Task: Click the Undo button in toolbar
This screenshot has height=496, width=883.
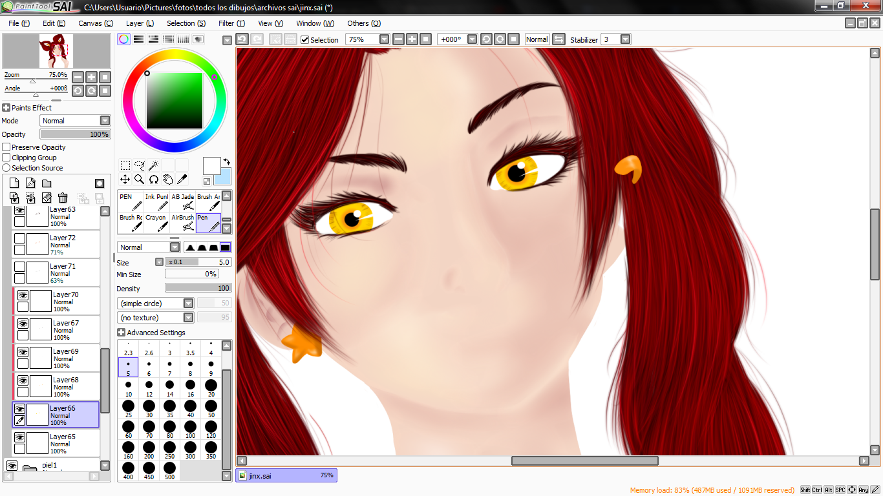Action: click(x=242, y=39)
